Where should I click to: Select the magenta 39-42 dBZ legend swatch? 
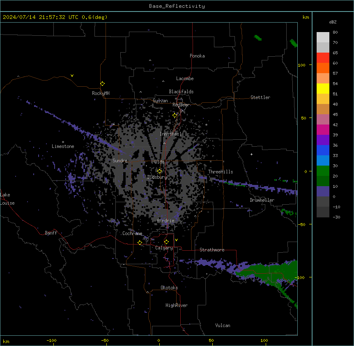click(x=323, y=129)
